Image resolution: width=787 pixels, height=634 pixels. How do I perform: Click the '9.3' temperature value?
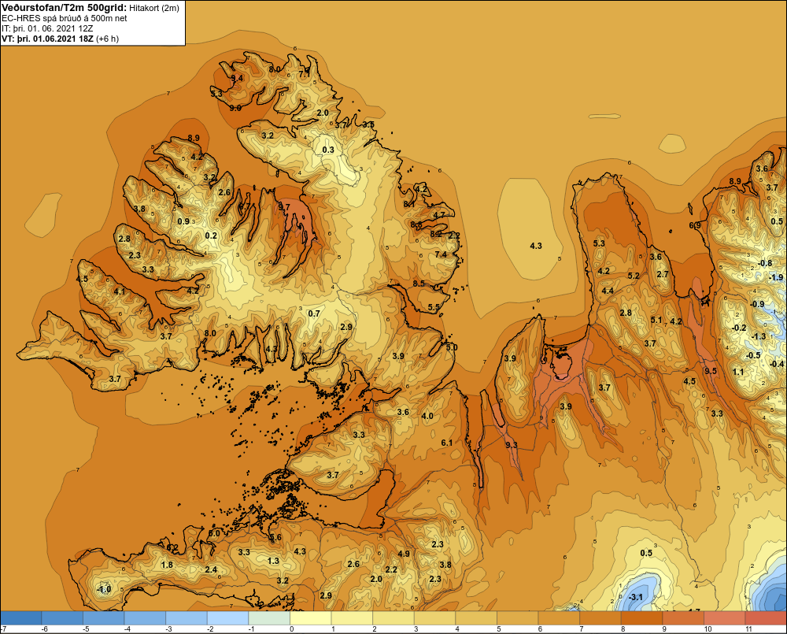(511, 445)
